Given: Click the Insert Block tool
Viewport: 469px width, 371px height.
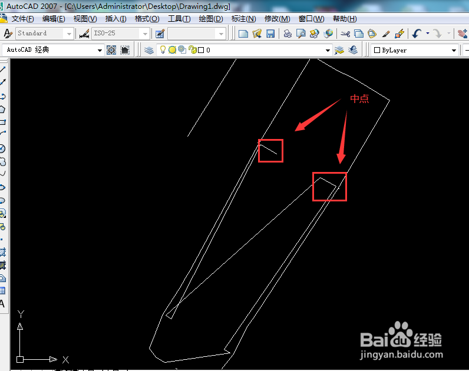Looking at the screenshot, I should pyautogui.click(x=3, y=213).
